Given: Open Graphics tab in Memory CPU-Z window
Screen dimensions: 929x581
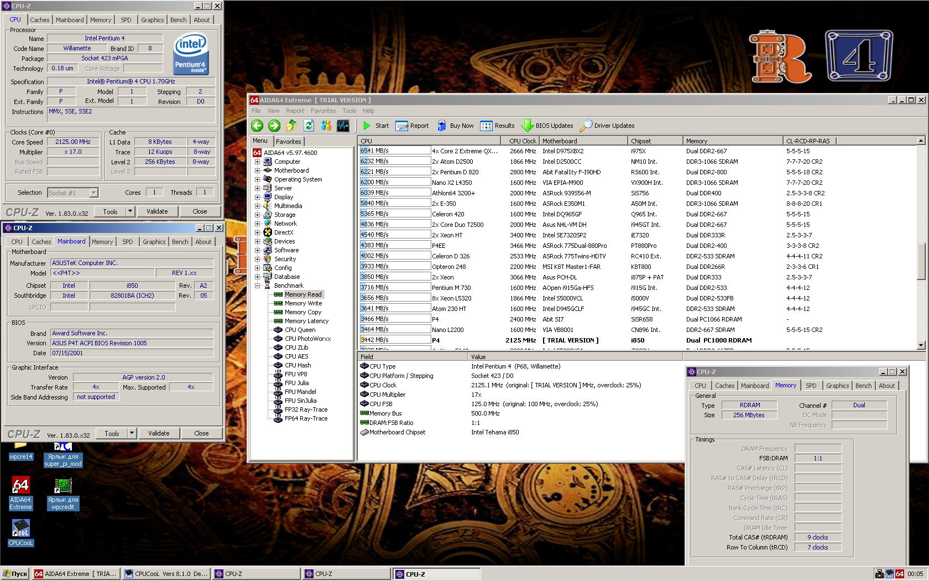Looking at the screenshot, I should [837, 386].
